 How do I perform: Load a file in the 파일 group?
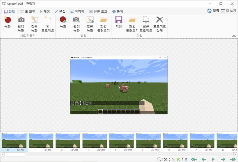pos(132,24)
